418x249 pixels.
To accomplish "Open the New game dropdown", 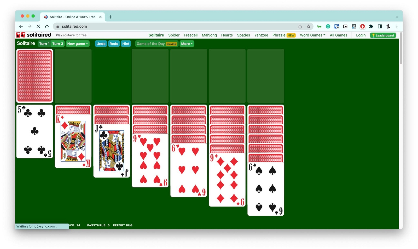I will [x=78, y=44].
